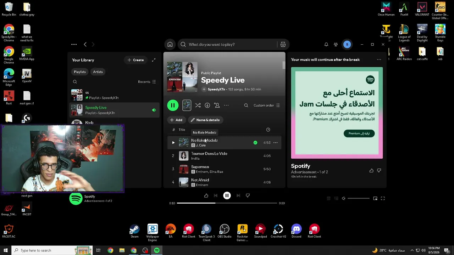
Task: Pause playback in bottom player bar
Action: [x=227, y=195]
